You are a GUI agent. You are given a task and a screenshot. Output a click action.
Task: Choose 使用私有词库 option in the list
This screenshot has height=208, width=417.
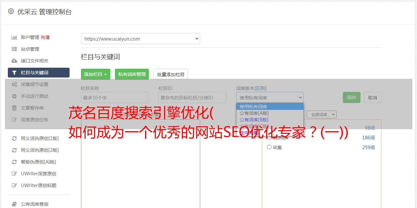270,107
